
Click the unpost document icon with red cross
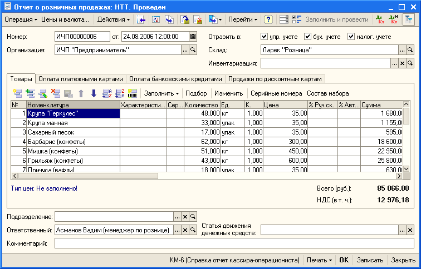click(x=198, y=19)
